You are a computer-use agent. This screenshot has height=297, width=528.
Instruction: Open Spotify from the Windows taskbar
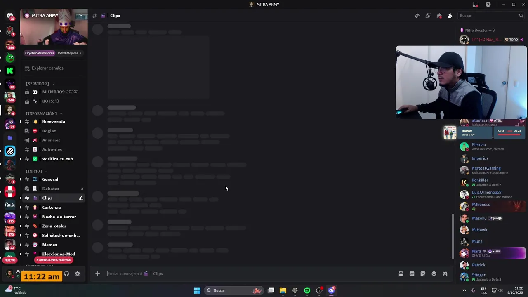coord(307,290)
